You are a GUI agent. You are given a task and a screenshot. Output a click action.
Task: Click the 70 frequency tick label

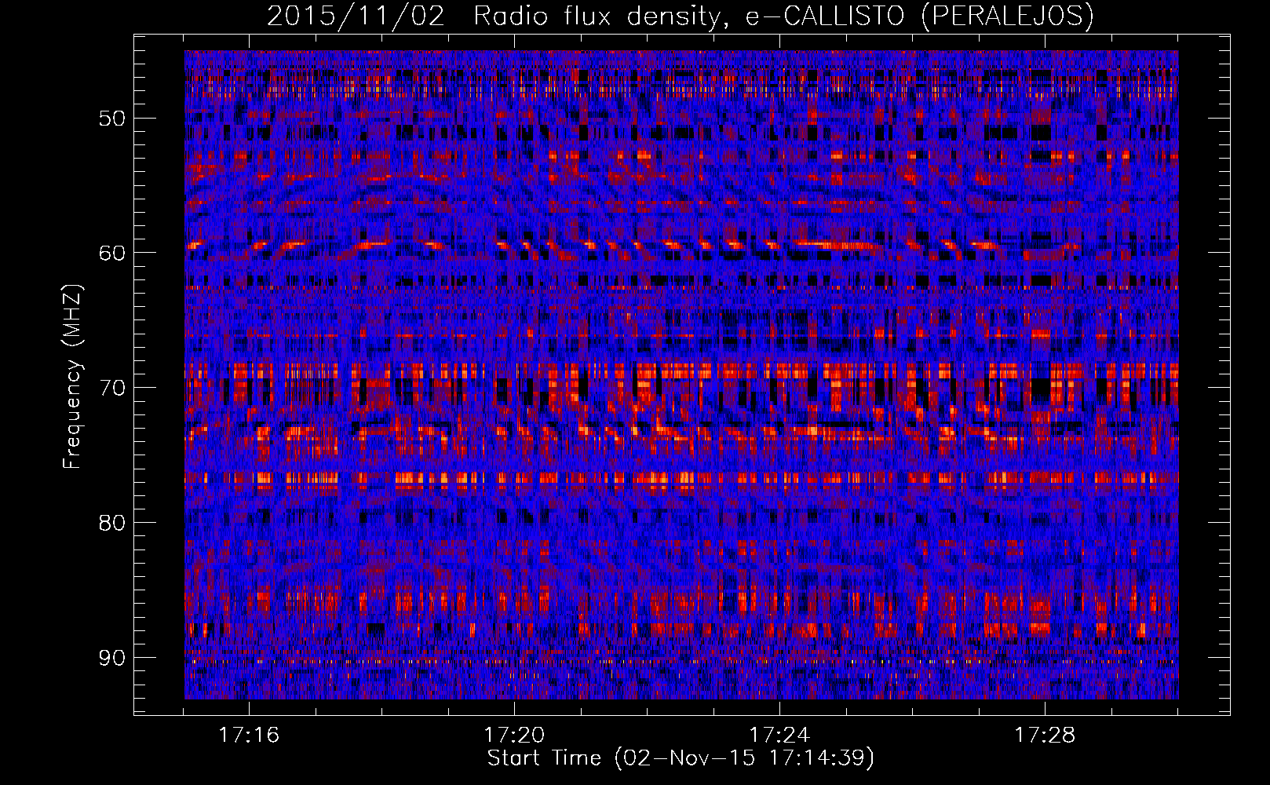(x=111, y=388)
